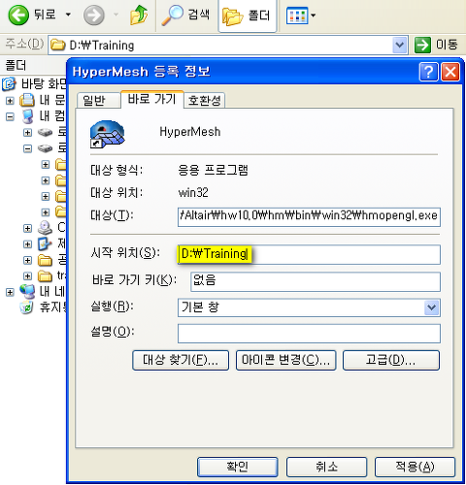Click the 이동 Go arrow button
The image size is (466, 485).
(x=436, y=45)
